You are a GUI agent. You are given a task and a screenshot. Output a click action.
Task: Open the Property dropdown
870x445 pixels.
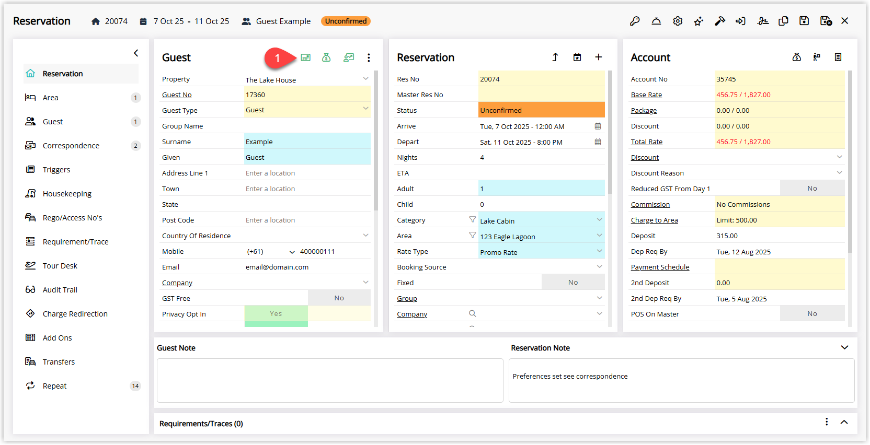click(x=365, y=79)
